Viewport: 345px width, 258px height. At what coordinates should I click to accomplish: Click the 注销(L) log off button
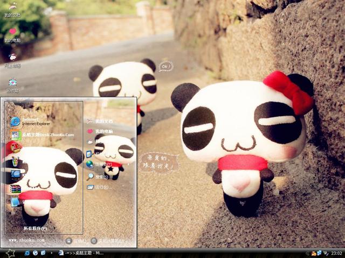pos(76,241)
